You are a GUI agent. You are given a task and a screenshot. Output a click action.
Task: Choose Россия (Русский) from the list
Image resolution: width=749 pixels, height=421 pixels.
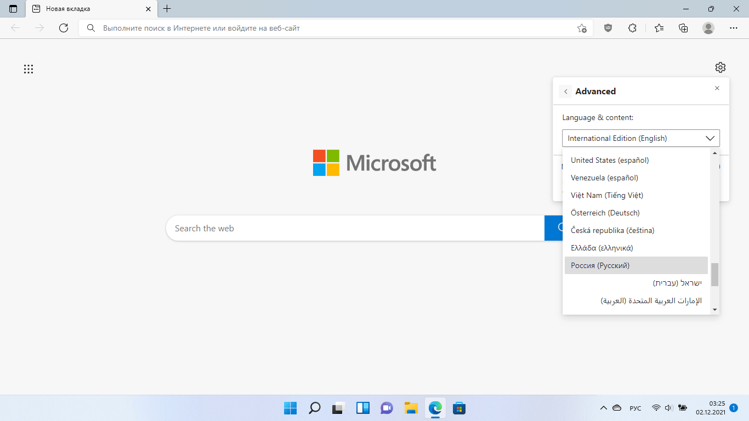[636, 265]
